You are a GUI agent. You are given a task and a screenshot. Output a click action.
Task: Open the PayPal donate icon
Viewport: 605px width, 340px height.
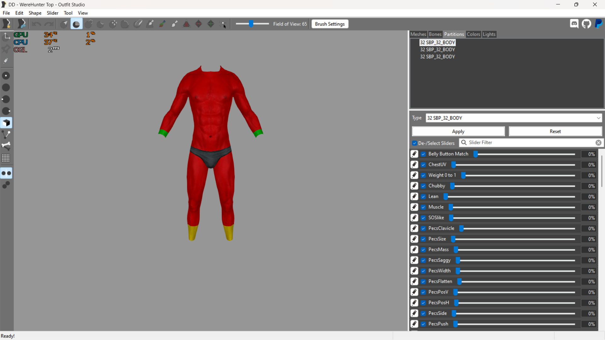[x=598, y=24]
